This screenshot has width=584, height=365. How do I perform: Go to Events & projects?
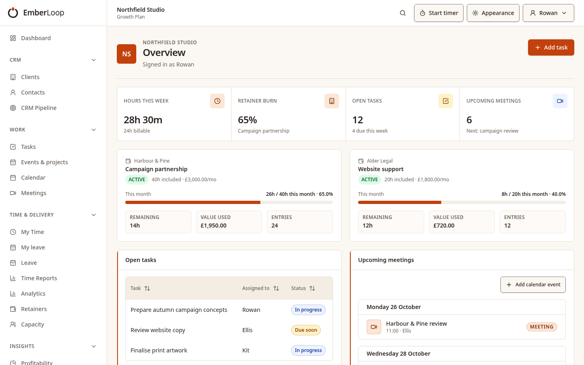tap(54, 162)
